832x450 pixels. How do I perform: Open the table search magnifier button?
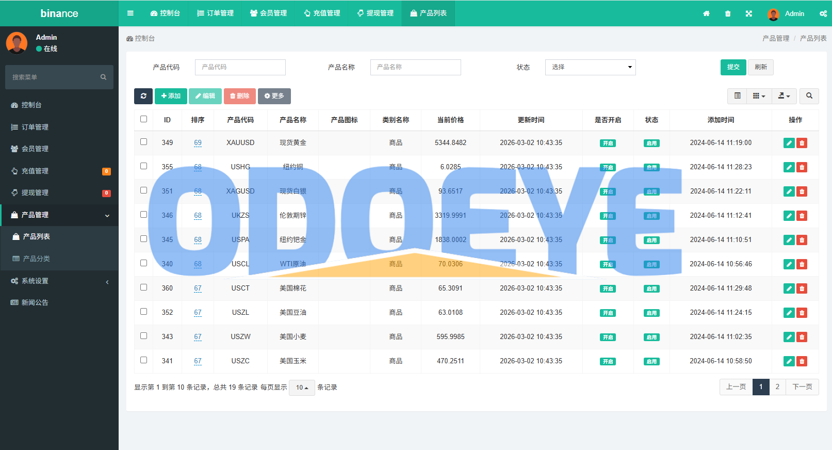tap(809, 96)
